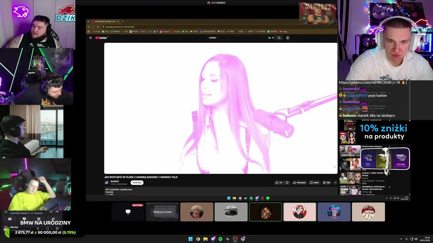Open File Explorer from bottom taskbar

click(x=205, y=239)
